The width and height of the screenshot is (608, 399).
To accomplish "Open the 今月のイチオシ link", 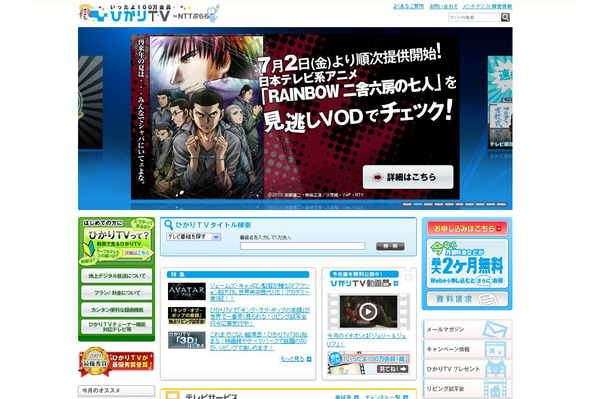I will pyautogui.click(x=366, y=340).
